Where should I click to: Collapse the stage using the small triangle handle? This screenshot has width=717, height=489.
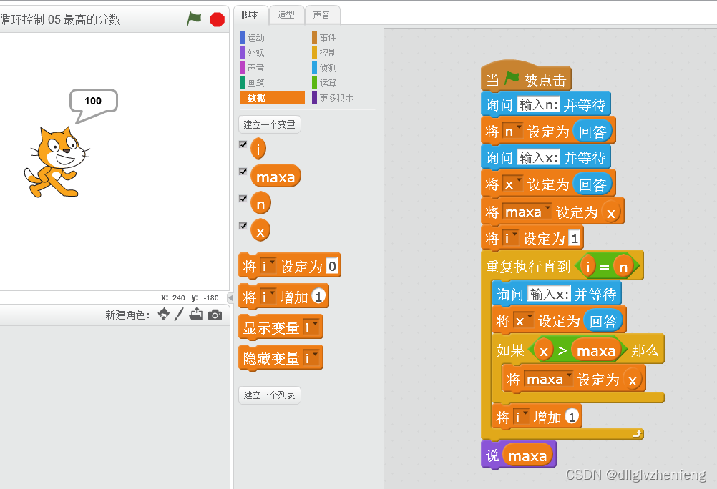pos(230,298)
